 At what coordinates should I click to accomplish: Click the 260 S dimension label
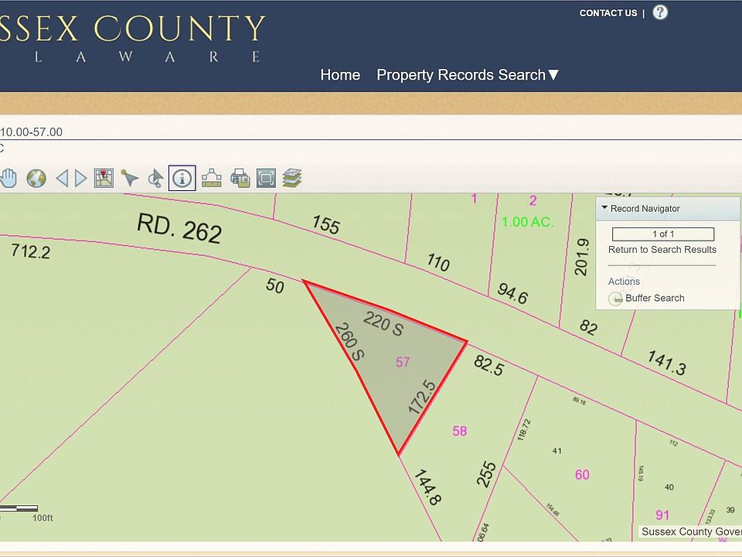(350, 342)
